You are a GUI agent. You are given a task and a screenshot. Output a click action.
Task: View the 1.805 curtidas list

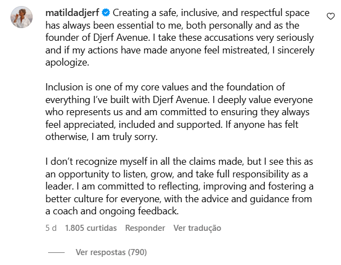click(91, 228)
